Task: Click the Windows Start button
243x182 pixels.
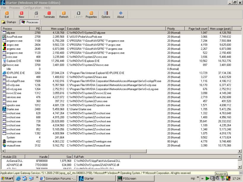Action: point(7,178)
